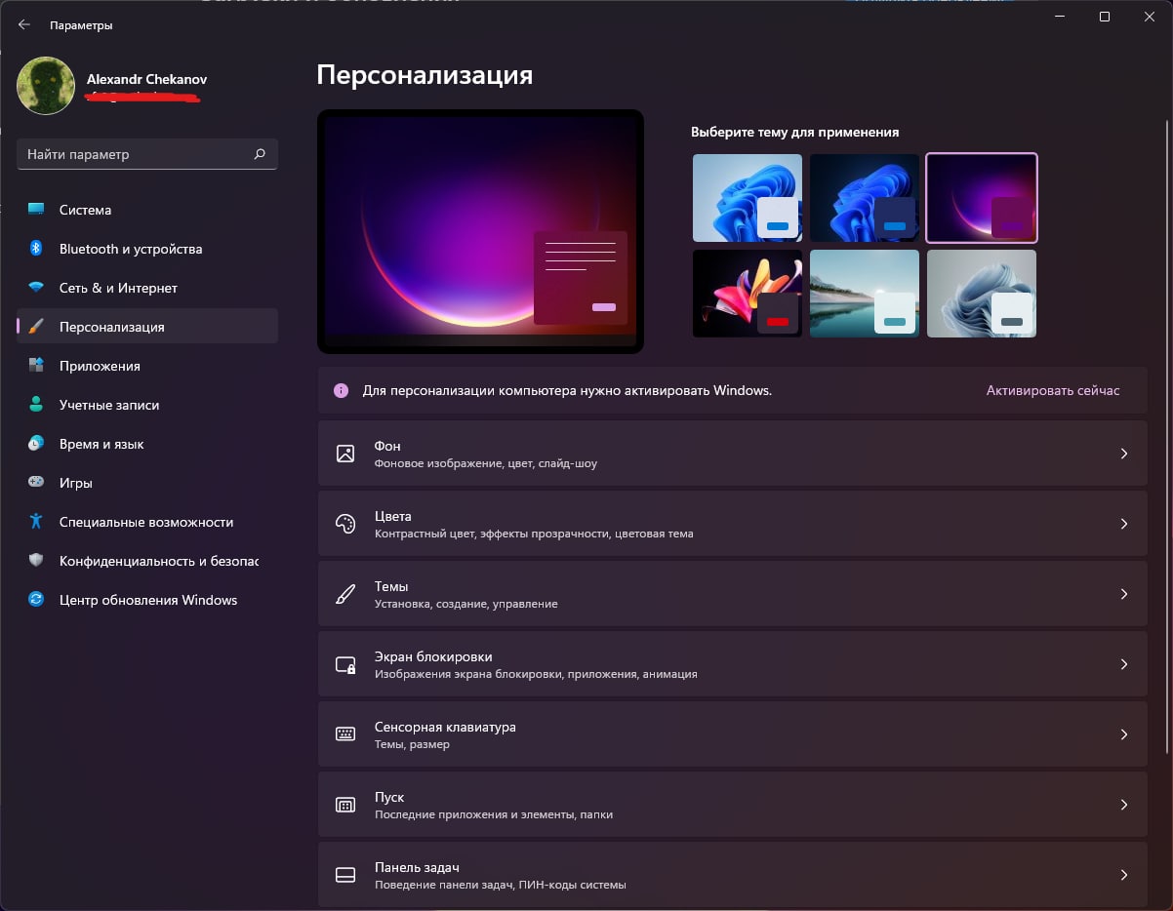Viewport: 1173px width, 911px height.
Task: Click the user profile avatar picture
Action: pos(46,86)
